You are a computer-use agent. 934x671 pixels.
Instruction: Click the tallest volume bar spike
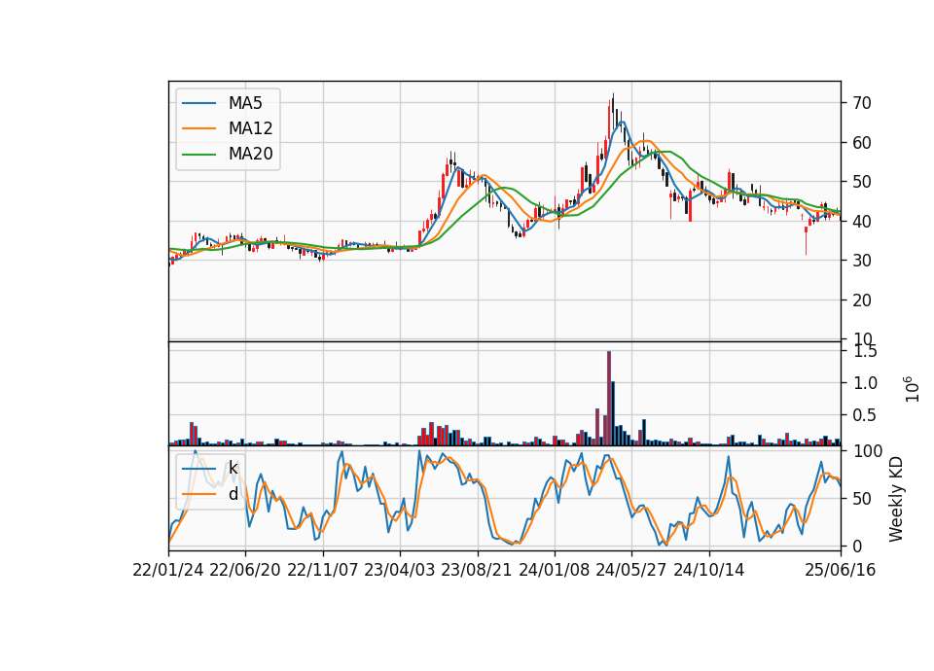tap(609, 398)
